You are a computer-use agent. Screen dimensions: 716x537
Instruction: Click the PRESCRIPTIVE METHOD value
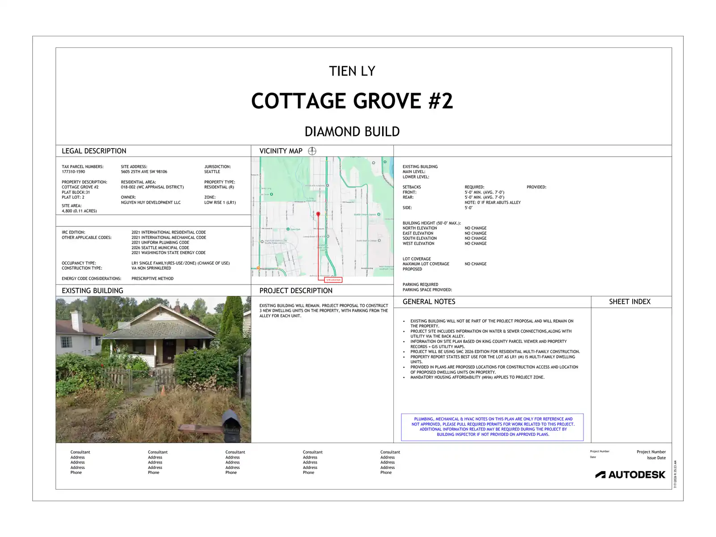pyautogui.click(x=153, y=279)
